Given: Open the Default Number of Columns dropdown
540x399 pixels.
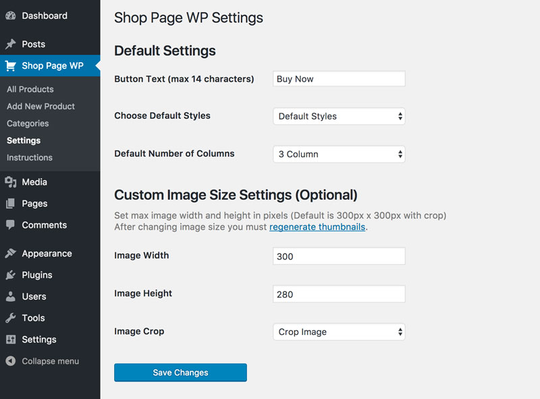Looking at the screenshot, I should (339, 154).
